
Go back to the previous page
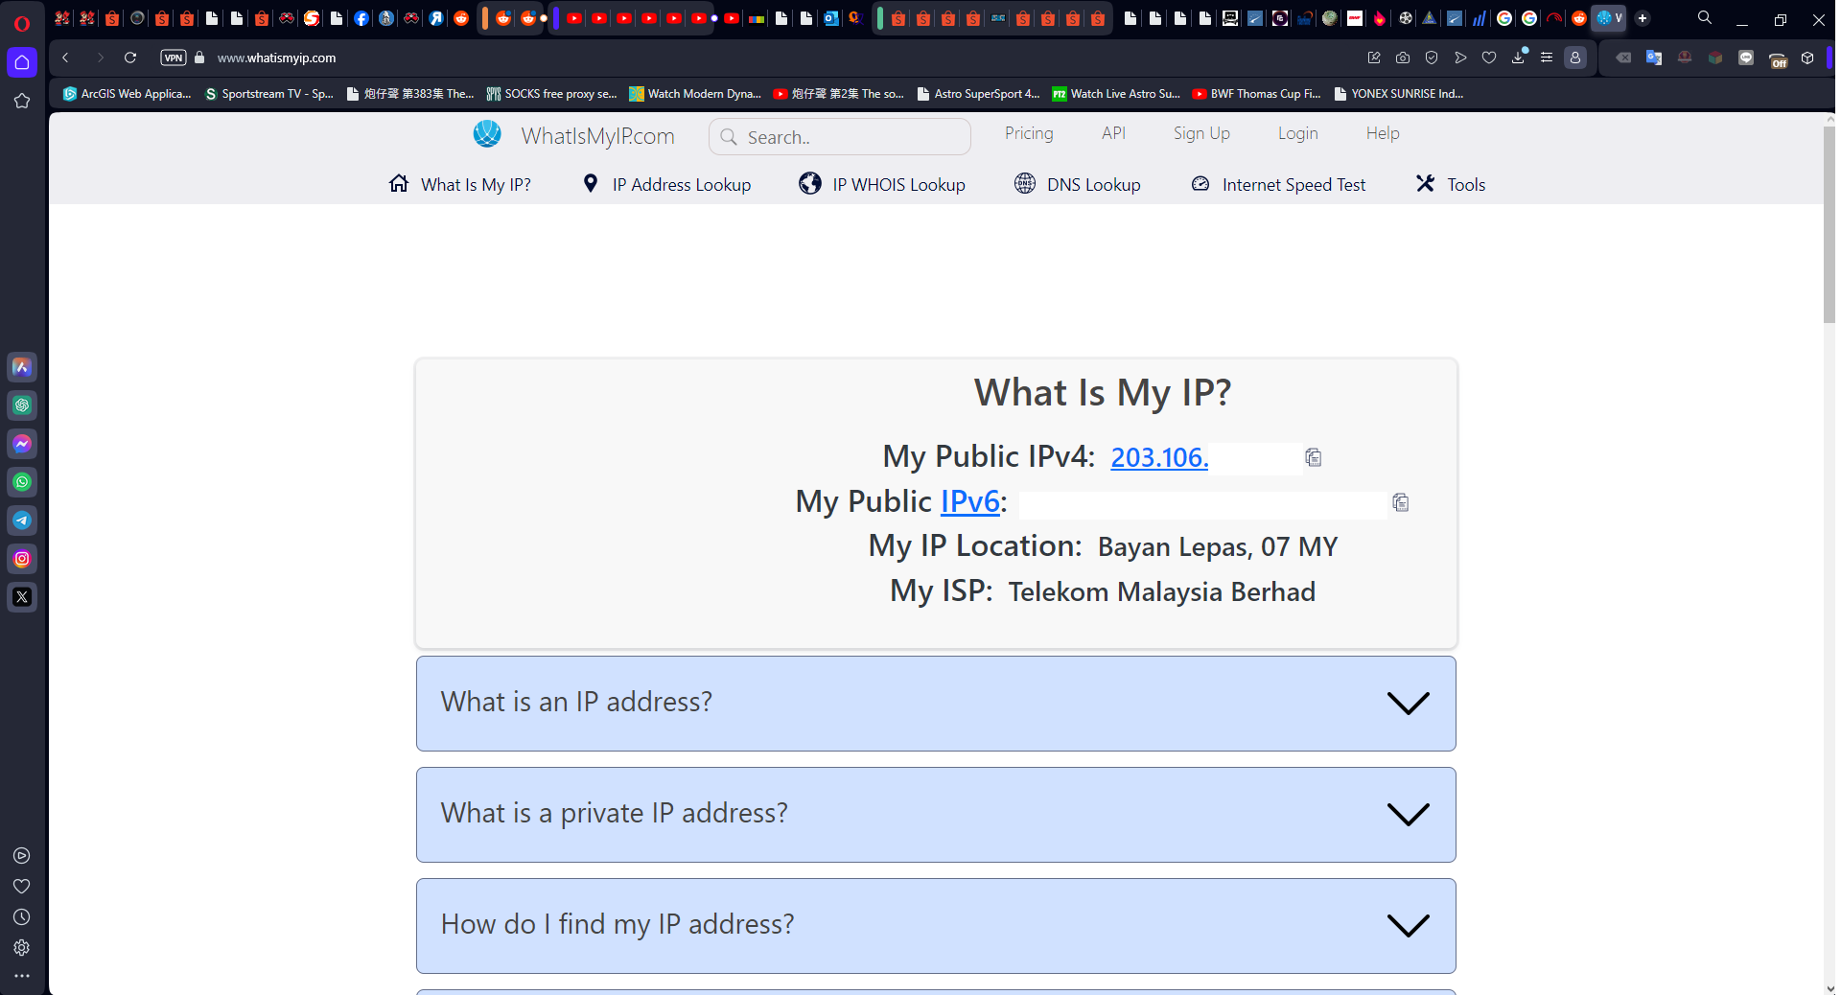tap(65, 58)
